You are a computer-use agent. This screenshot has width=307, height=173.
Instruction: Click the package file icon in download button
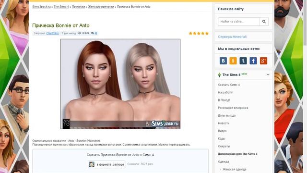pyautogui.click(x=92, y=164)
